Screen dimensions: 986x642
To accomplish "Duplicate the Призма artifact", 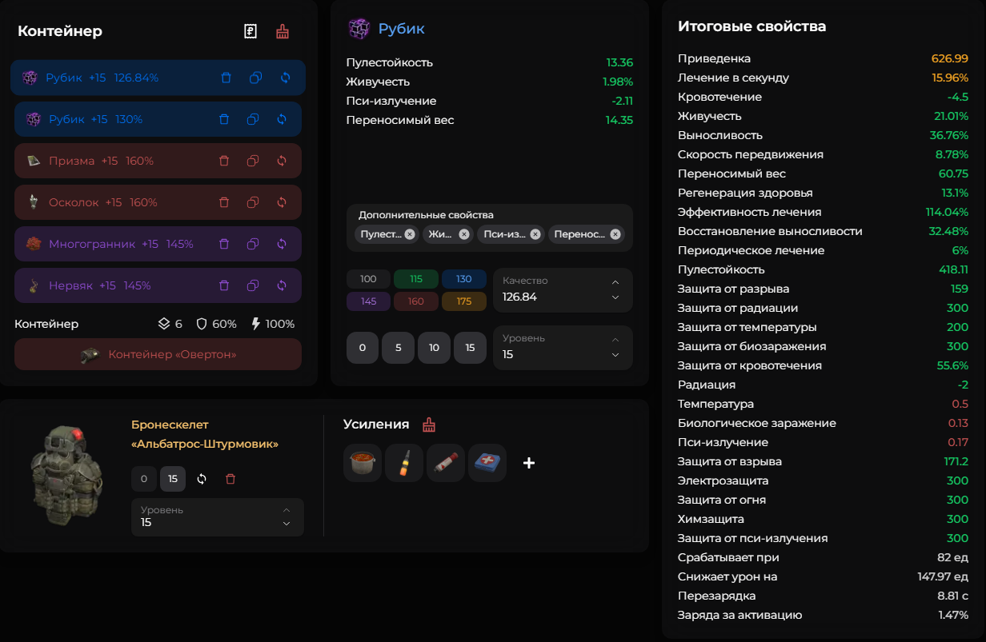I will 253,161.
